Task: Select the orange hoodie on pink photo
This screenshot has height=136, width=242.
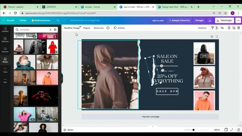Action: 47,77
